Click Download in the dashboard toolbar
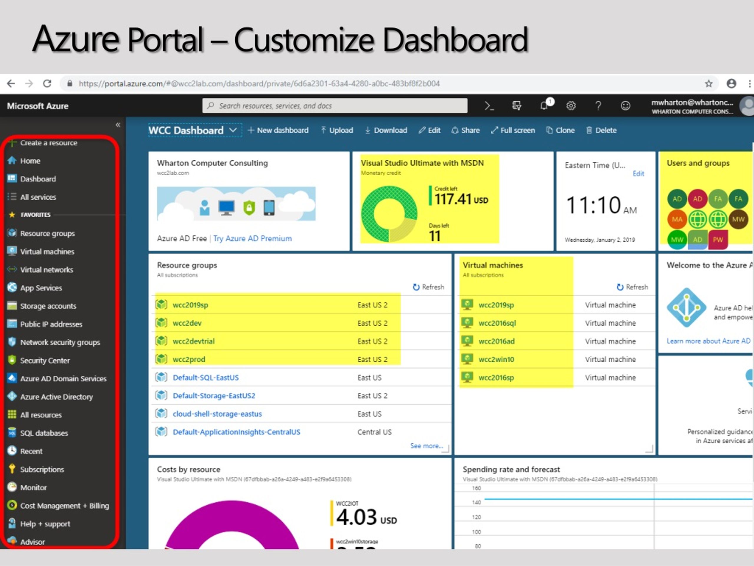754x566 pixels. 386,130
